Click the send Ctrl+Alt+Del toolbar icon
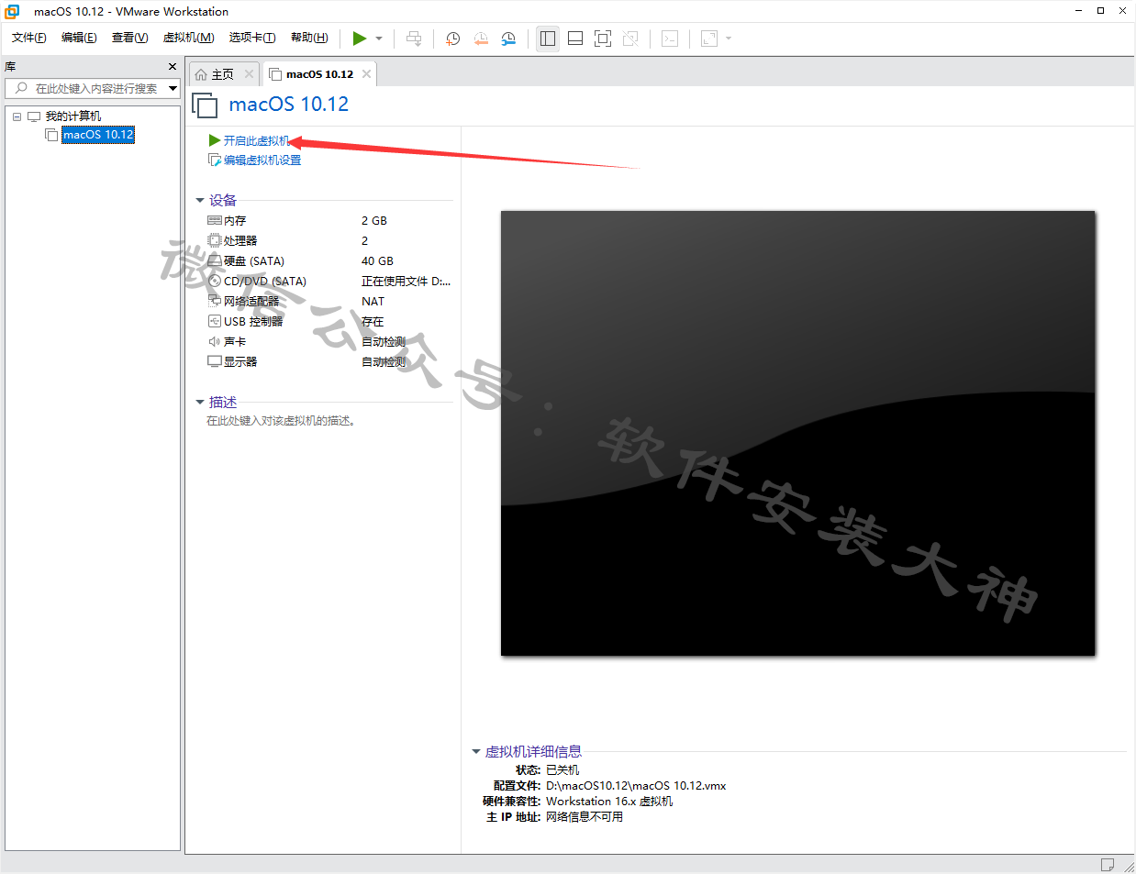Screen dimensions: 1136x874 (x=414, y=39)
